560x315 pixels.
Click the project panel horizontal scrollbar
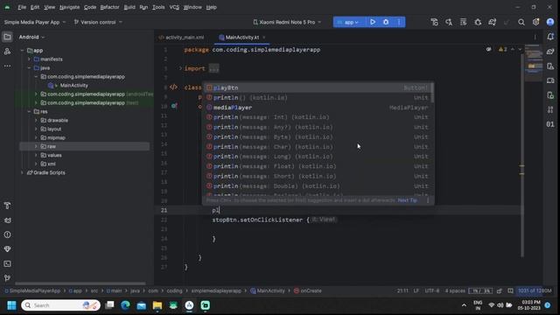coord(80,283)
